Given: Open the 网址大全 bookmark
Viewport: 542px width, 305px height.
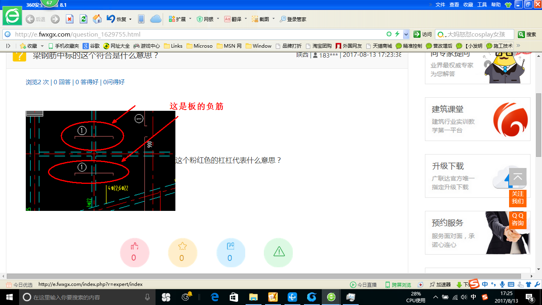Looking at the screenshot, I should coord(116,46).
